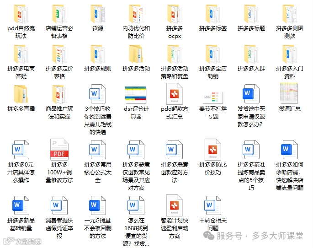Open the 拼多多规则 folder

[x=98, y=54]
